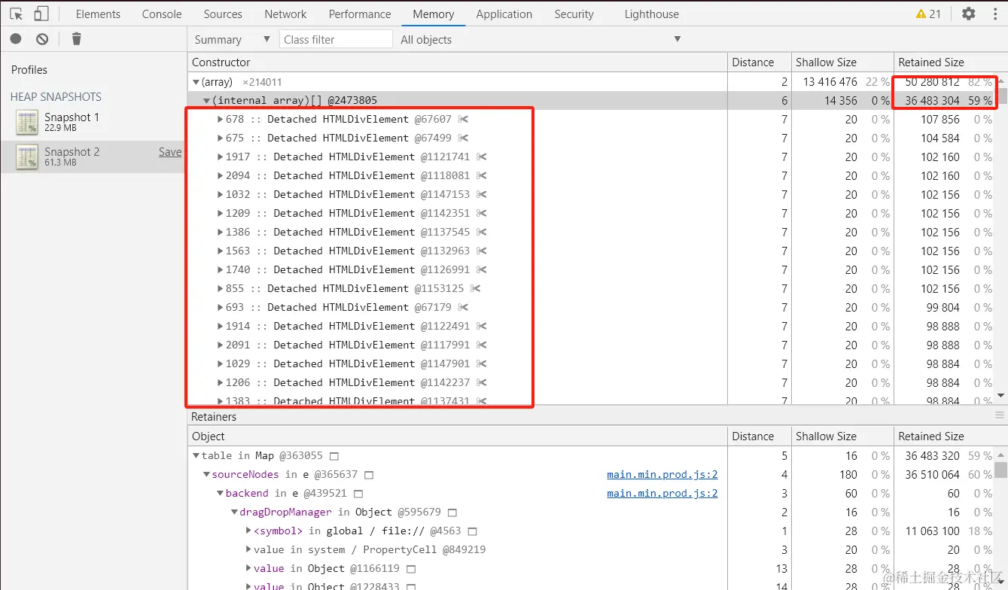The height and width of the screenshot is (590, 1008).
Task: Open the Network tab
Action: point(285,14)
